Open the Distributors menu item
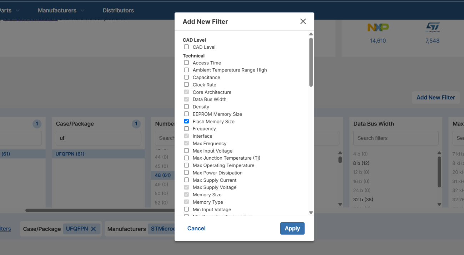The width and height of the screenshot is (464, 255). (118, 10)
